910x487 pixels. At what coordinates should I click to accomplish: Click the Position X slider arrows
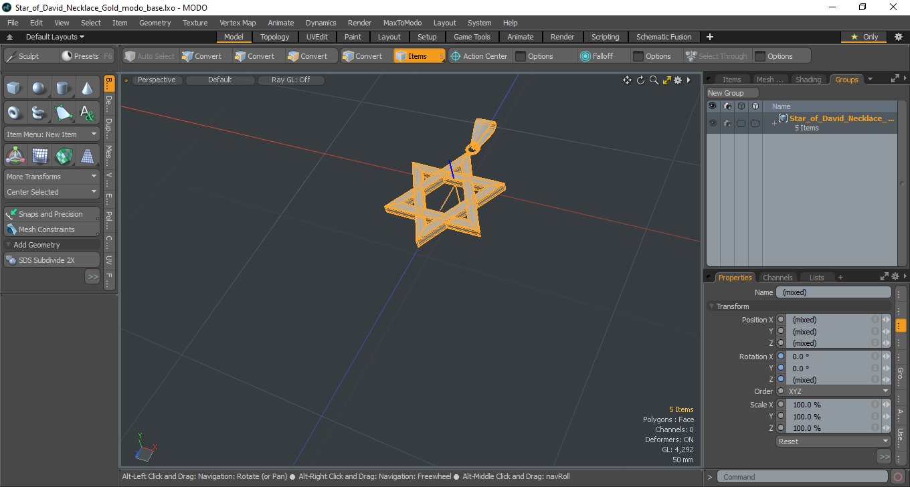point(886,320)
